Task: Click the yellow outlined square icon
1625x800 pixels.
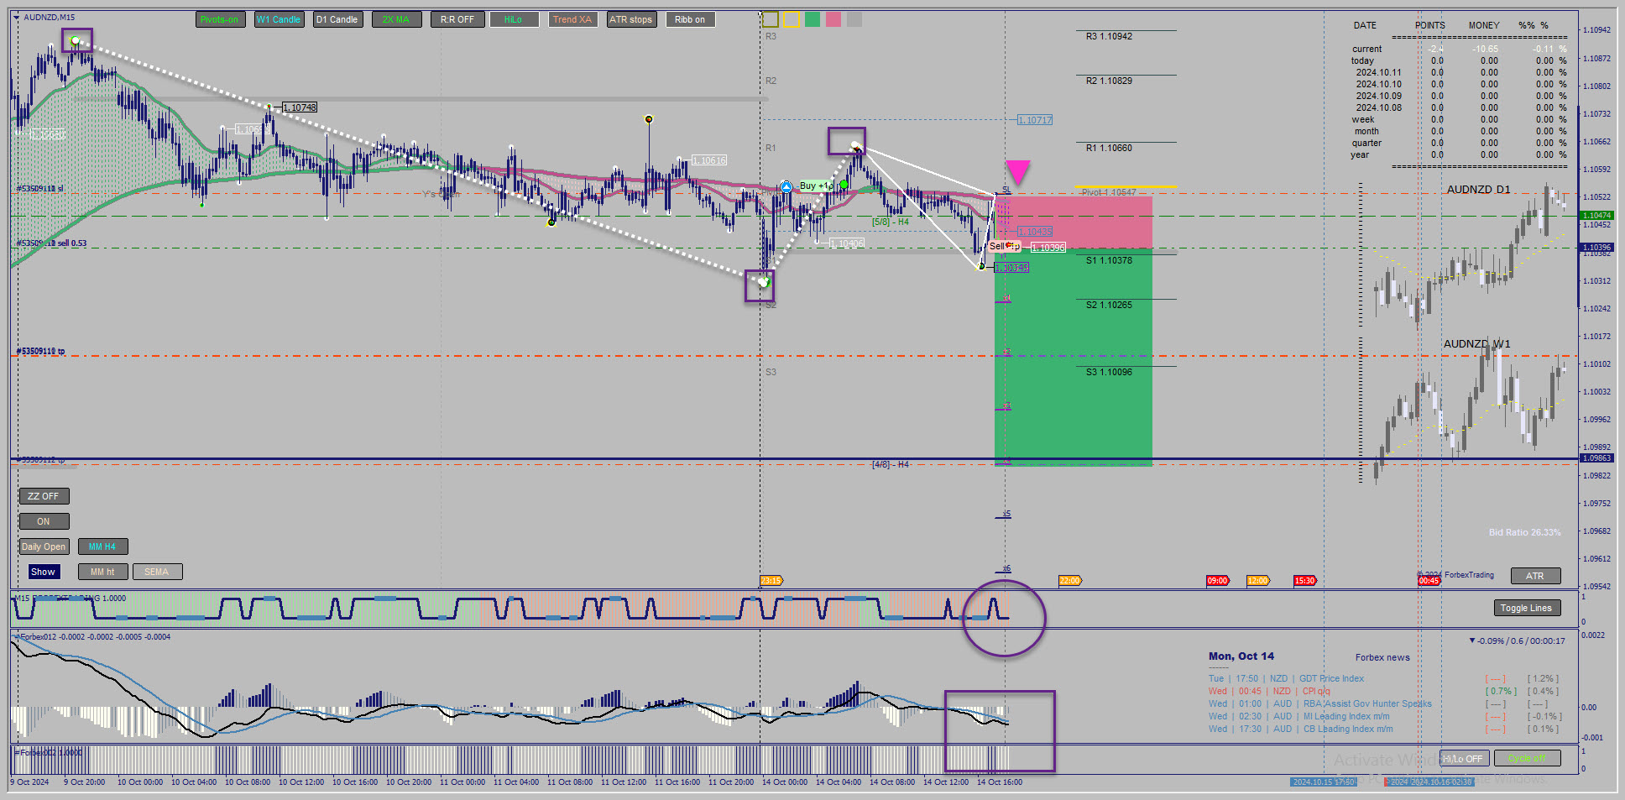Action: [x=792, y=19]
